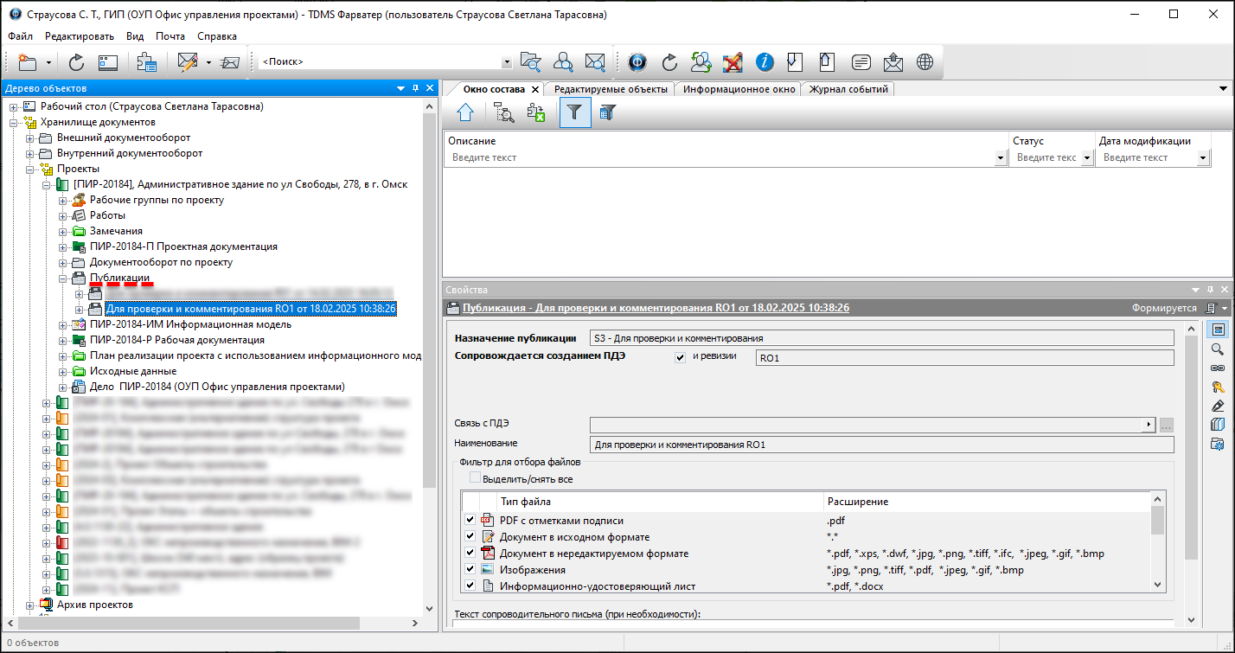Uncheck 'Документ в исходном формате' checkbox
This screenshot has height=653, width=1235.
click(470, 537)
